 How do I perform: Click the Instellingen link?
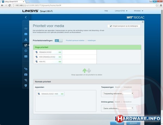[x=92, y=40]
